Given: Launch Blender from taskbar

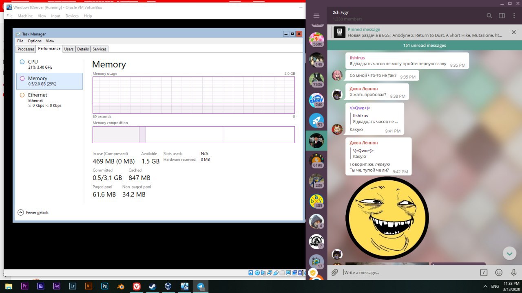Looking at the screenshot, I should 121,286.
